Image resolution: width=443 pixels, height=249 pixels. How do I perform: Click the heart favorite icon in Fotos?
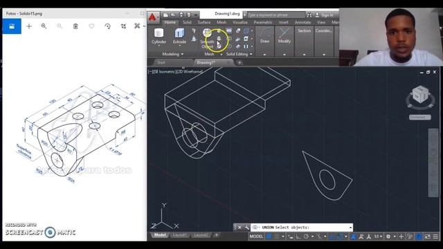(91, 26)
